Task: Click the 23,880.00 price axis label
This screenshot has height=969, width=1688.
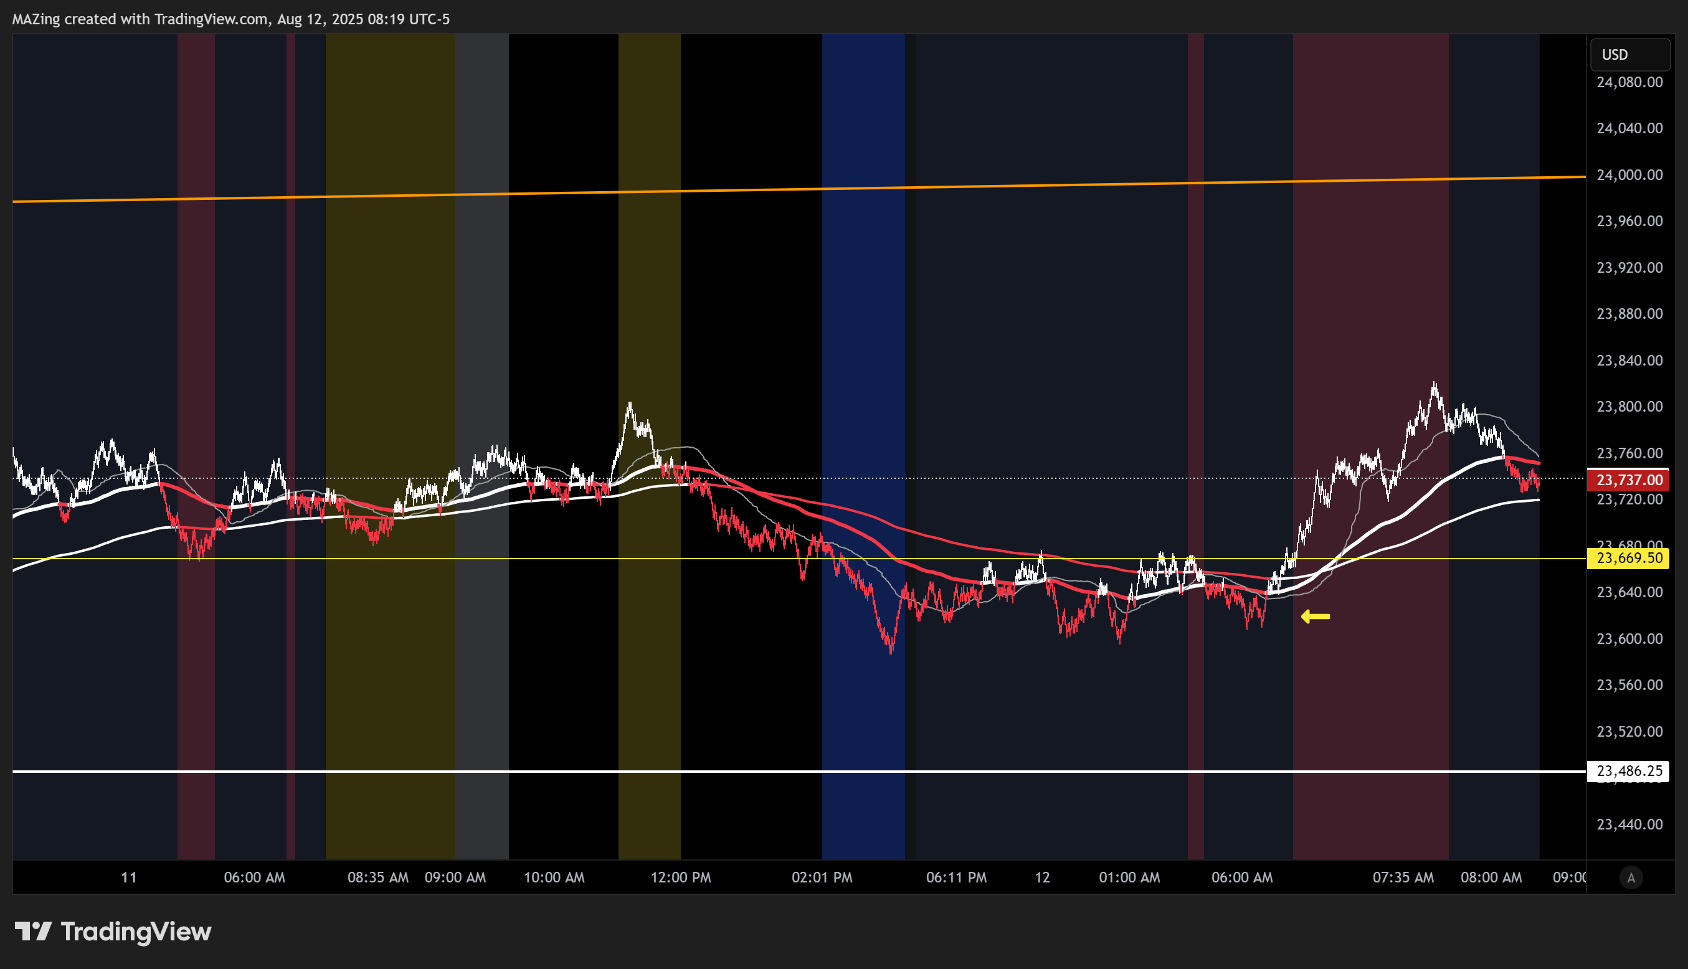Action: pyautogui.click(x=1629, y=313)
